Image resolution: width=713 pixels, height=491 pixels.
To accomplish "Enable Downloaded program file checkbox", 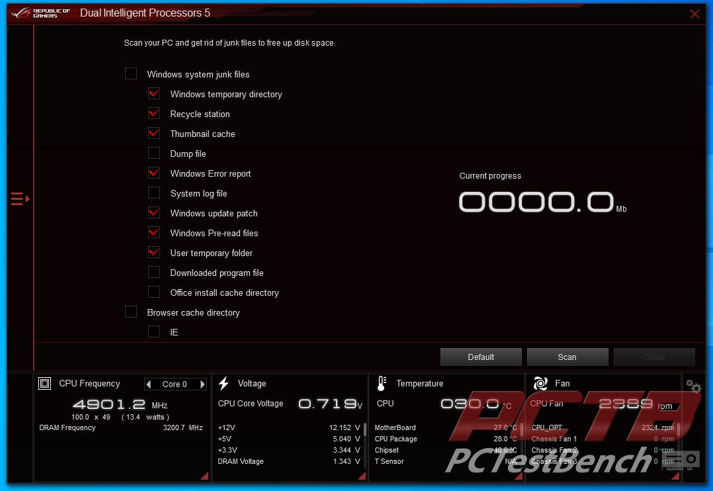I will click(154, 272).
